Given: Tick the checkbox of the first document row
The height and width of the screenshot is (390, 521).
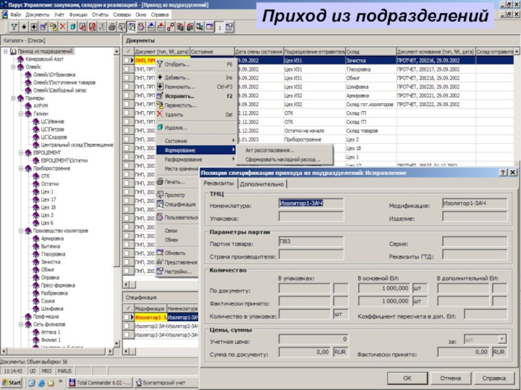Looking at the screenshot, I should pos(128,60).
